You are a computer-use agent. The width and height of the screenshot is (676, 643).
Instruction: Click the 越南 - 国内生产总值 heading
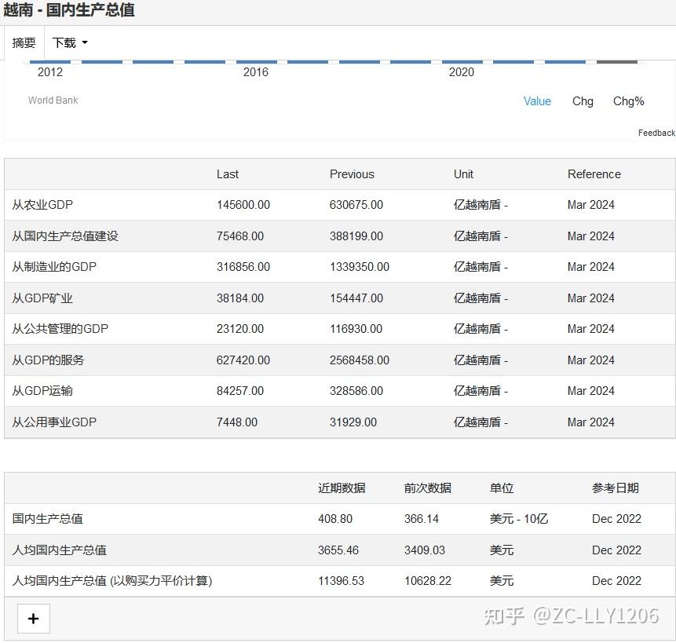pyautogui.click(x=69, y=9)
